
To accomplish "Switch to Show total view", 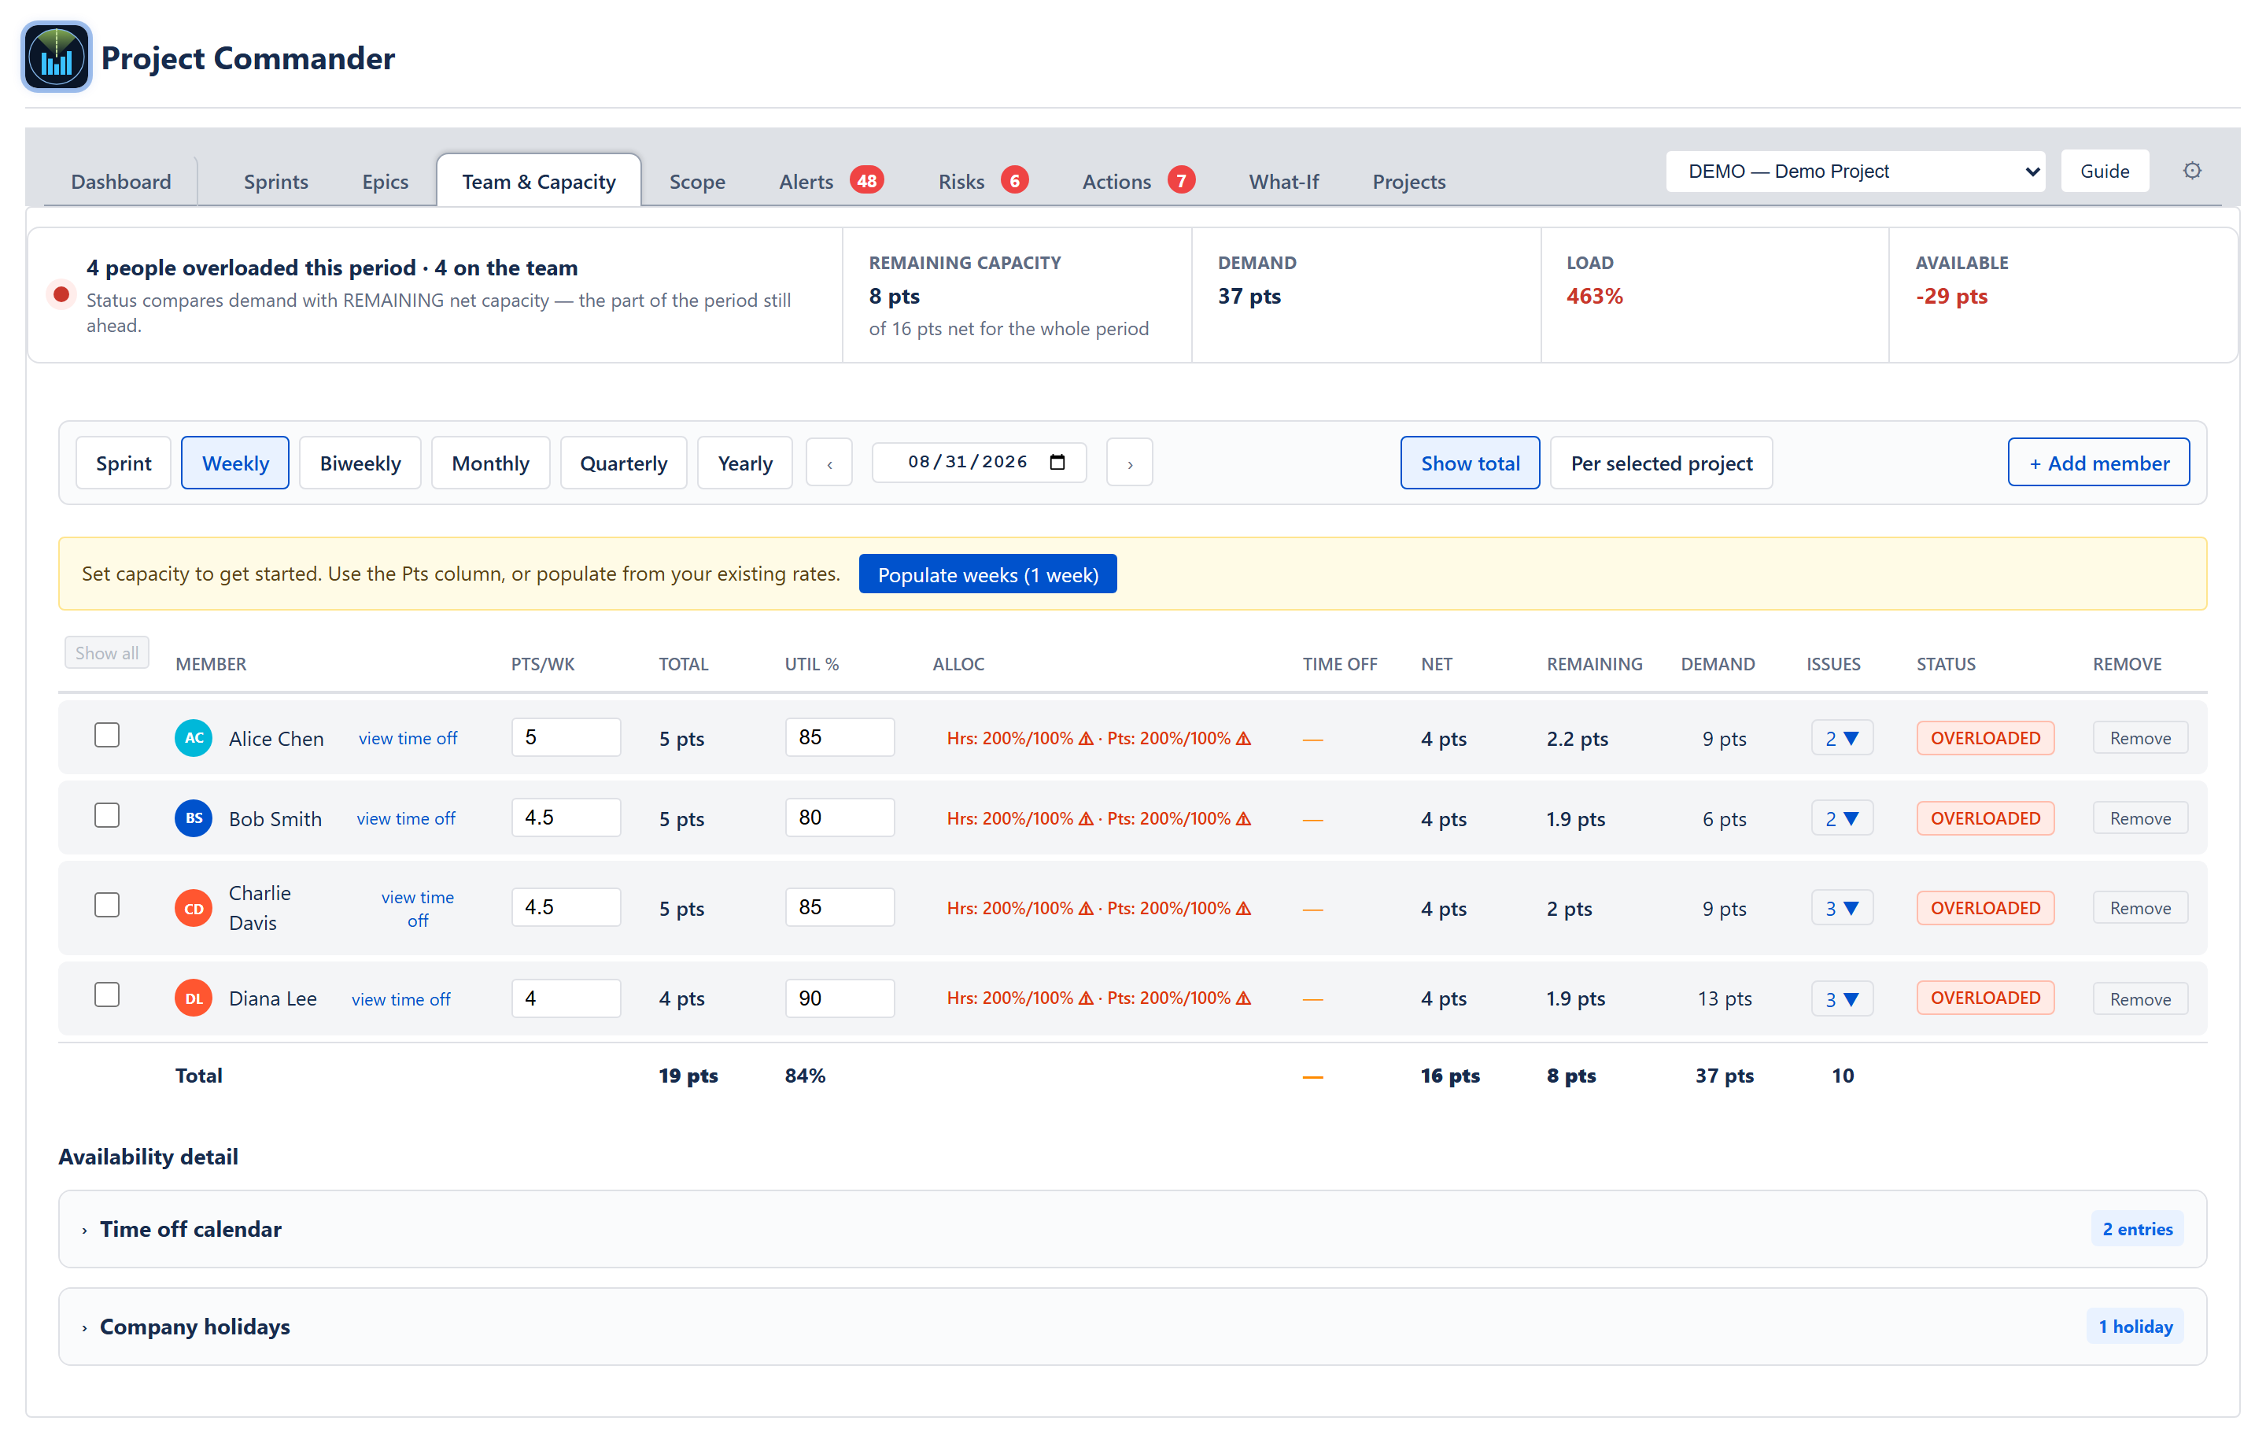I will (1469, 463).
